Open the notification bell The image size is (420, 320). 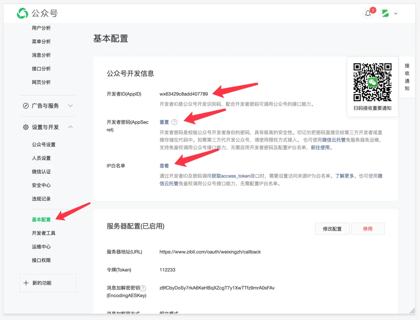tap(368, 14)
